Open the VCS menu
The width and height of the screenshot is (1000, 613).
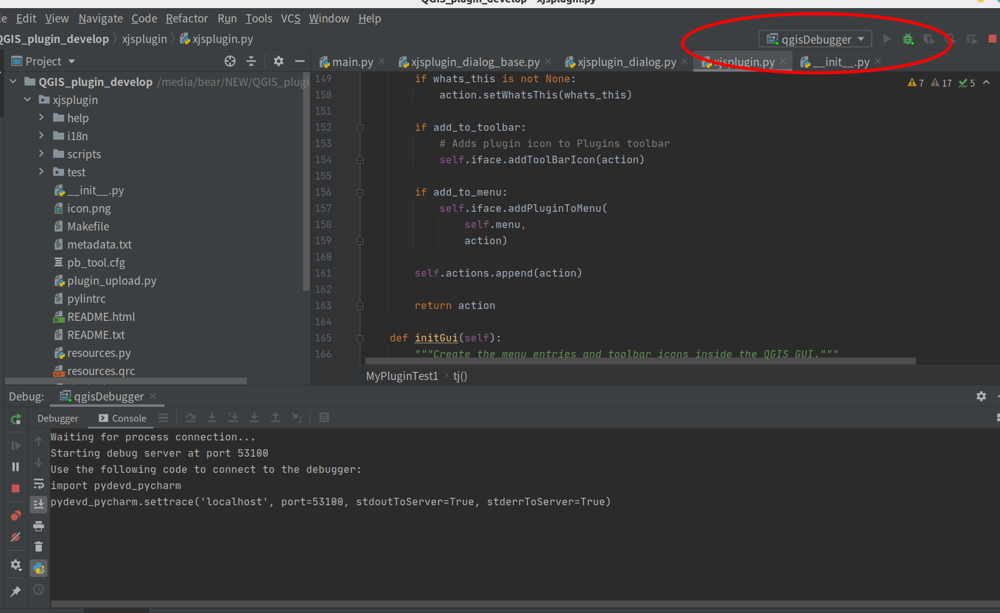(x=291, y=19)
